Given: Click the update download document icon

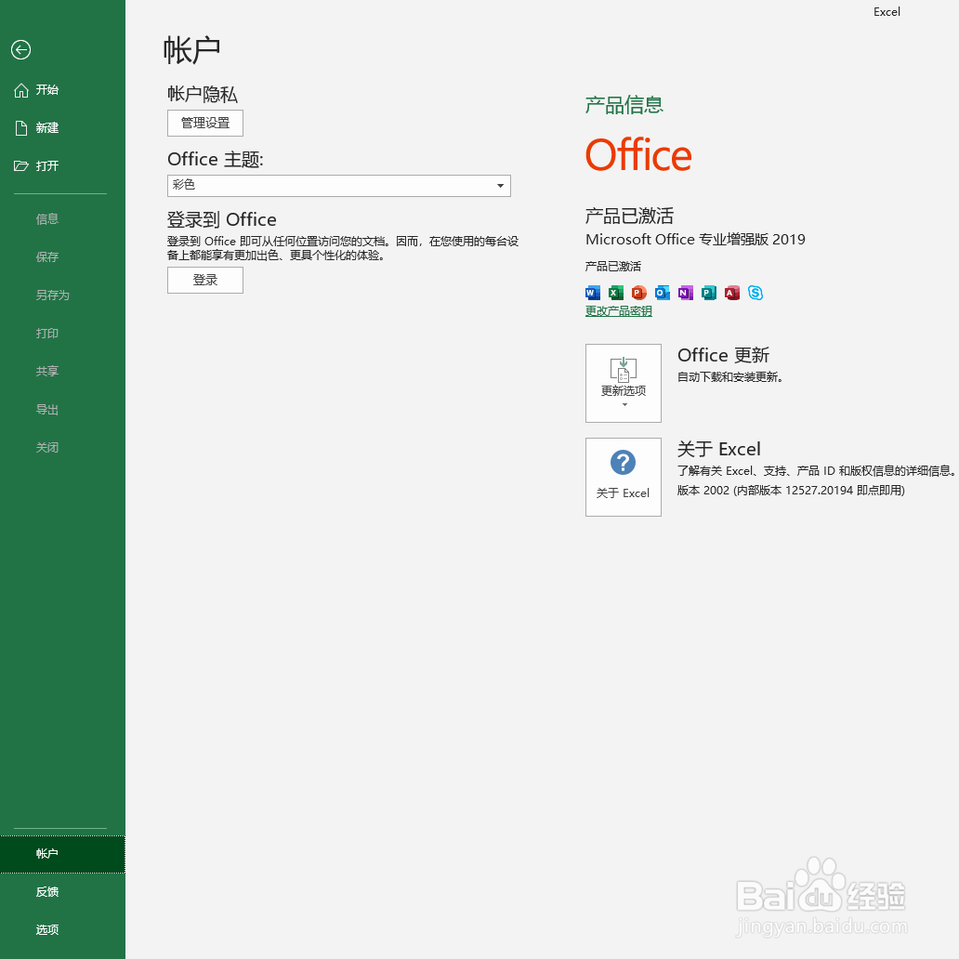Looking at the screenshot, I should 624,370.
